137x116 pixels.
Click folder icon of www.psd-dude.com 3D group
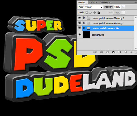(x=89, y=28)
